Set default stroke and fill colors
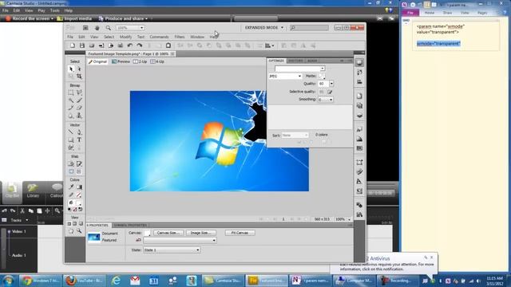This screenshot has width=511, height=287. click(x=69, y=210)
